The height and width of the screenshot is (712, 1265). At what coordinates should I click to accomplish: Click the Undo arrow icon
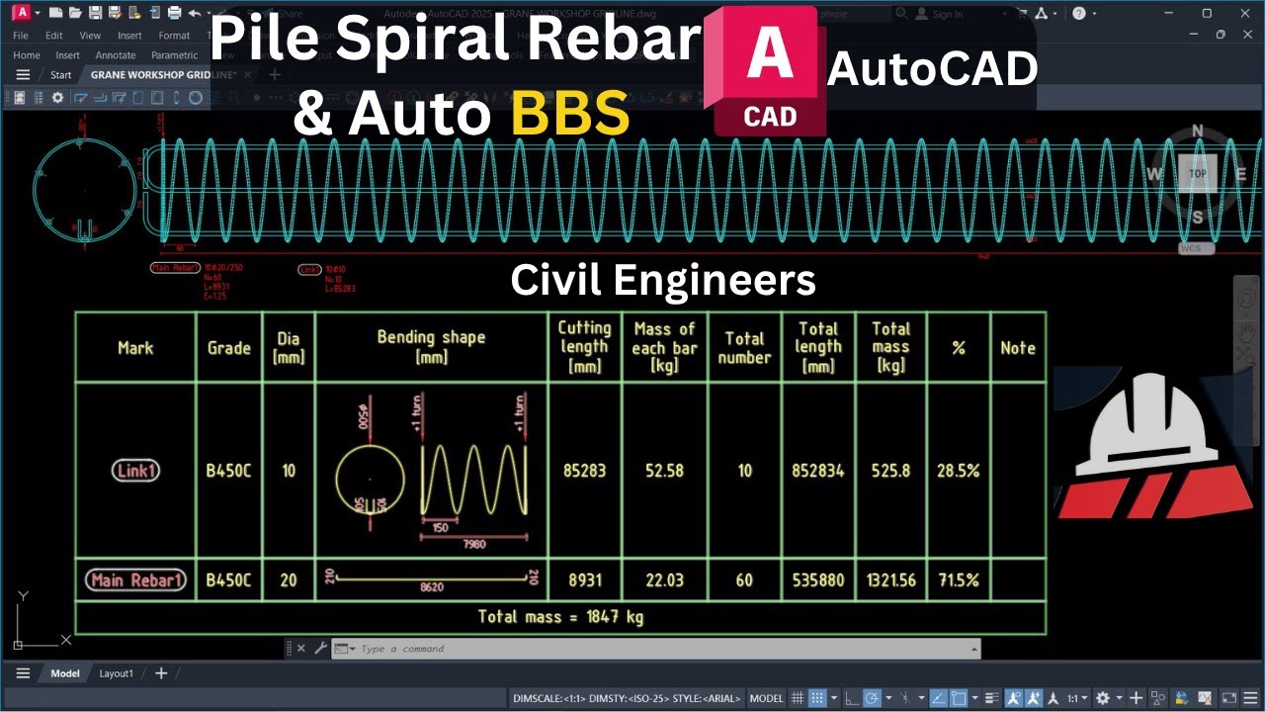click(195, 13)
